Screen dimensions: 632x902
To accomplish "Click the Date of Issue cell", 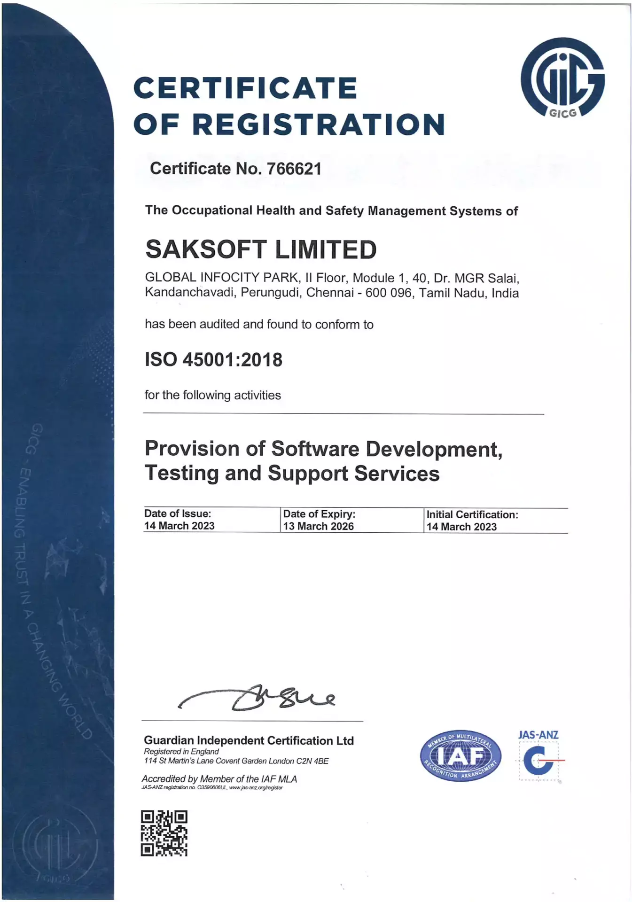I will pos(179,520).
